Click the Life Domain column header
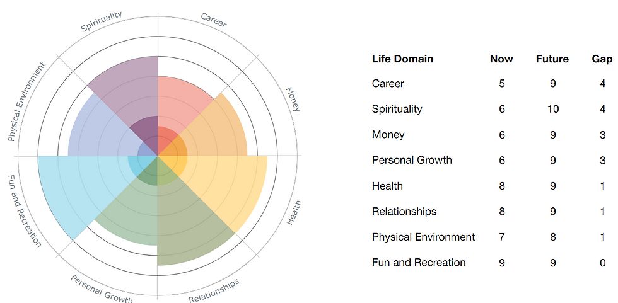This screenshot has width=618, height=303. (402, 59)
